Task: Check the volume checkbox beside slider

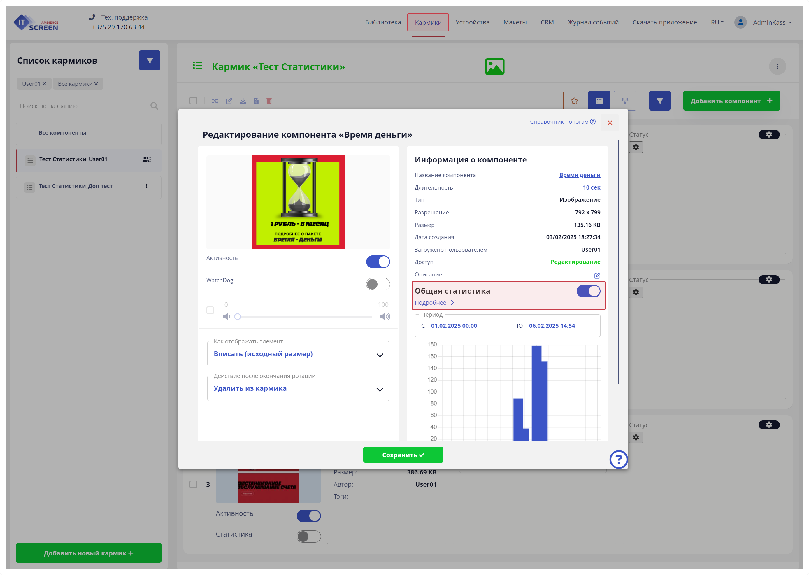Action: (x=210, y=310)
